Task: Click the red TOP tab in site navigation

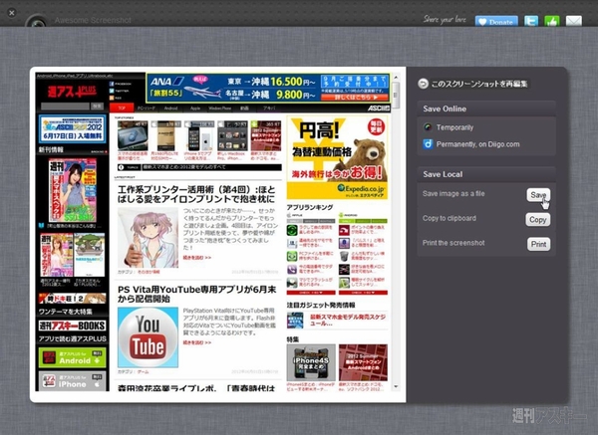Action: pos(122,109)
